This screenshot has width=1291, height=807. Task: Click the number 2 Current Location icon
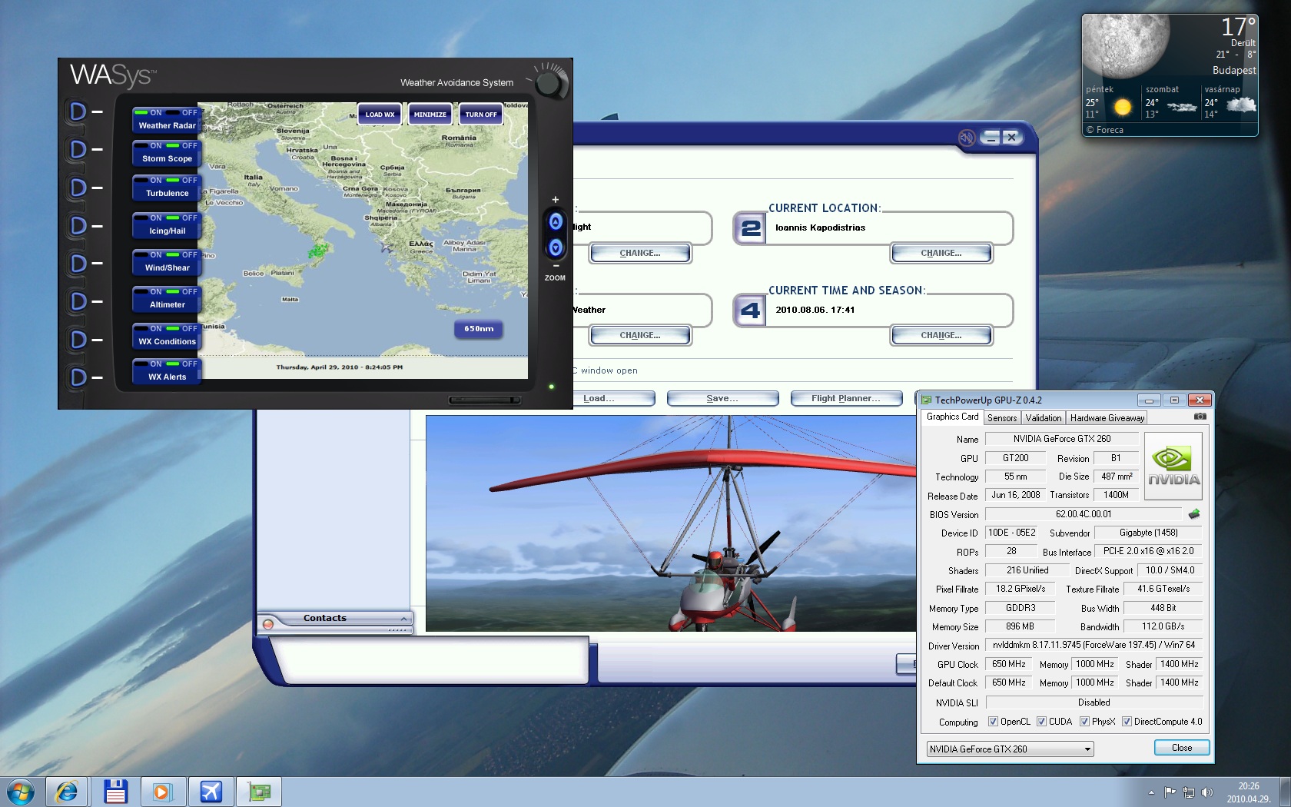click(x=751, y=228)
